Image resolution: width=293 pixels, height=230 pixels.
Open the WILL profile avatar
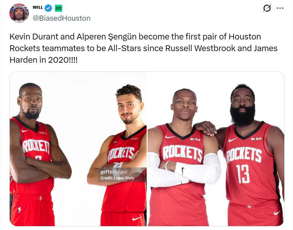click(x=19, y=13)
